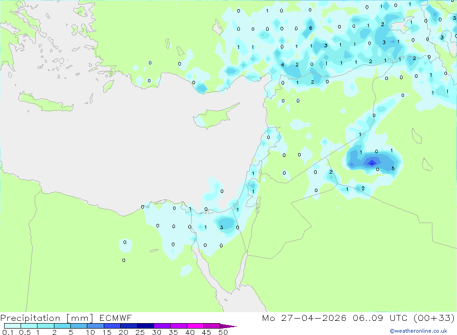The height and width of the screenshot is (335, 457).
Task: Select the 35–40 mm legend color swatch
Action: tap(179, 326)
